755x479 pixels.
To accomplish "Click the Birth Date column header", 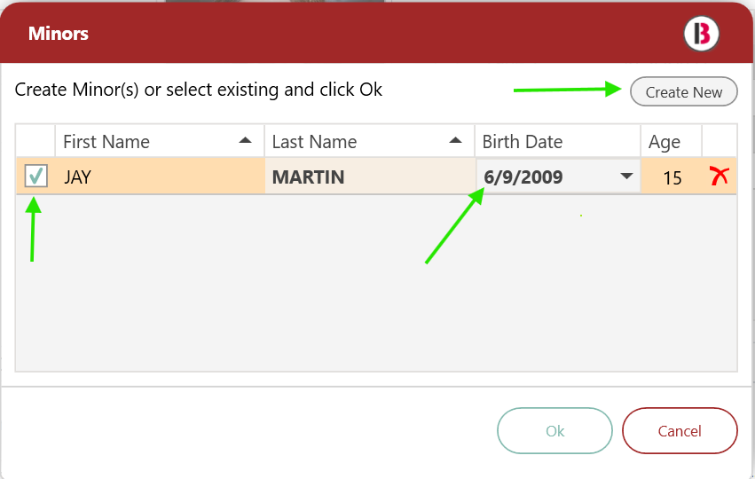I will [x=557, y=141].
